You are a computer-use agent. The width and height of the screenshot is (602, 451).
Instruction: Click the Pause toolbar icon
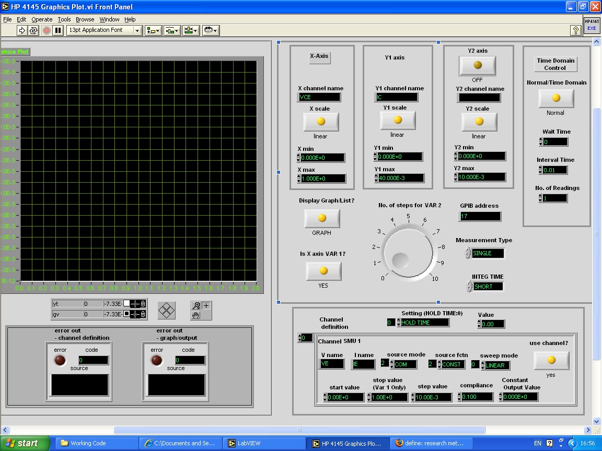click(x=58, y=30)
